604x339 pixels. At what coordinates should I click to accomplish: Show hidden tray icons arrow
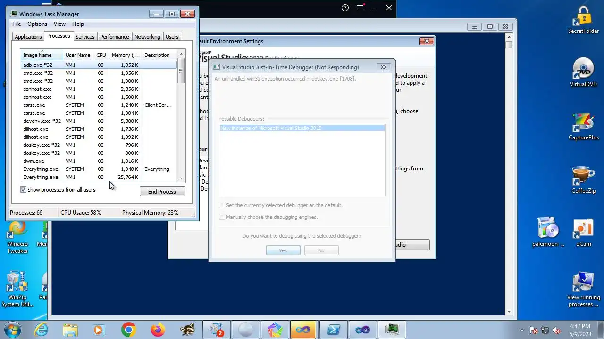[x=522, y=330]
